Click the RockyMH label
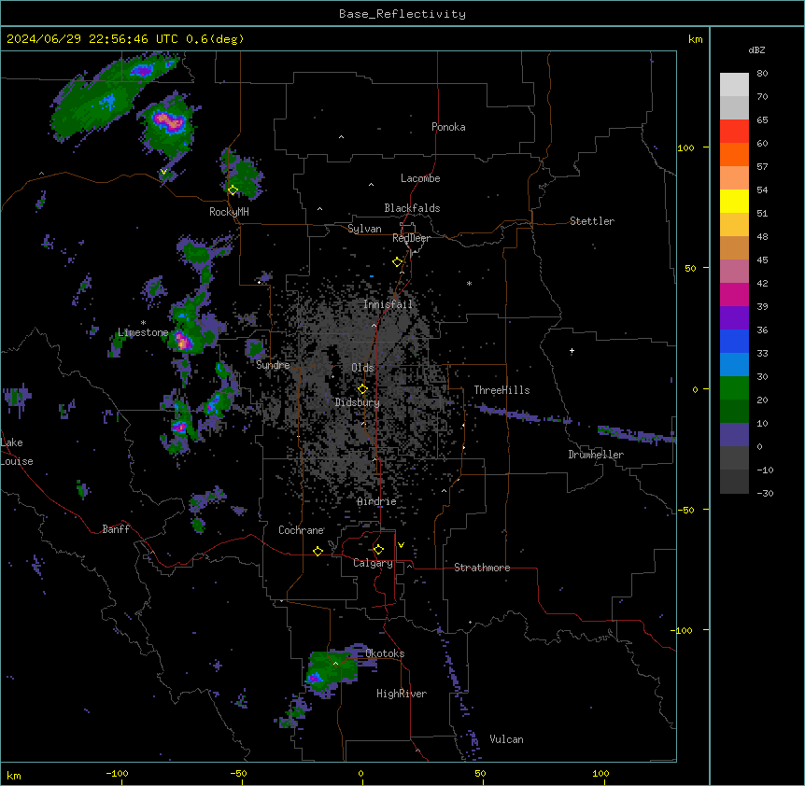Image resolution: width=805 pixels, height=786 pixels. click(229, 212)
